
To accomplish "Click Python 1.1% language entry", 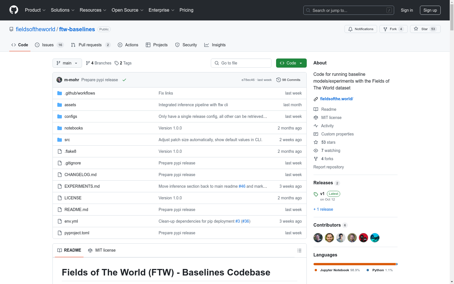I will 380,270.
